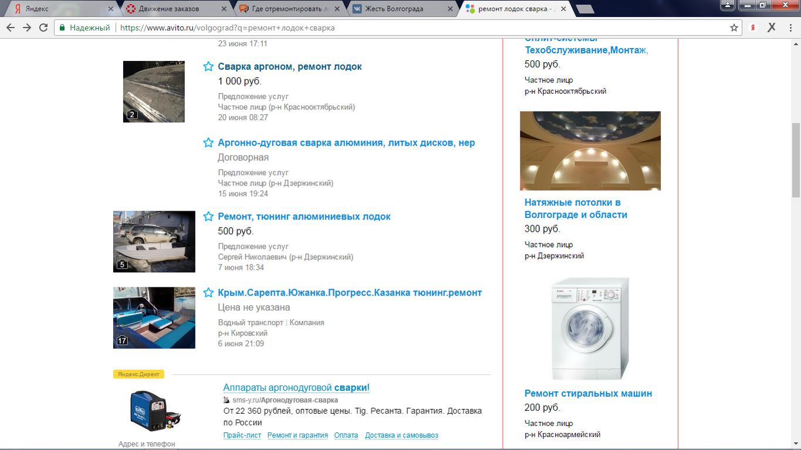Click the 'Прайс-лист' link in the ad
The width and height of the screenshot is (801, 450).
pyautogui.click(x=242, y=435)
